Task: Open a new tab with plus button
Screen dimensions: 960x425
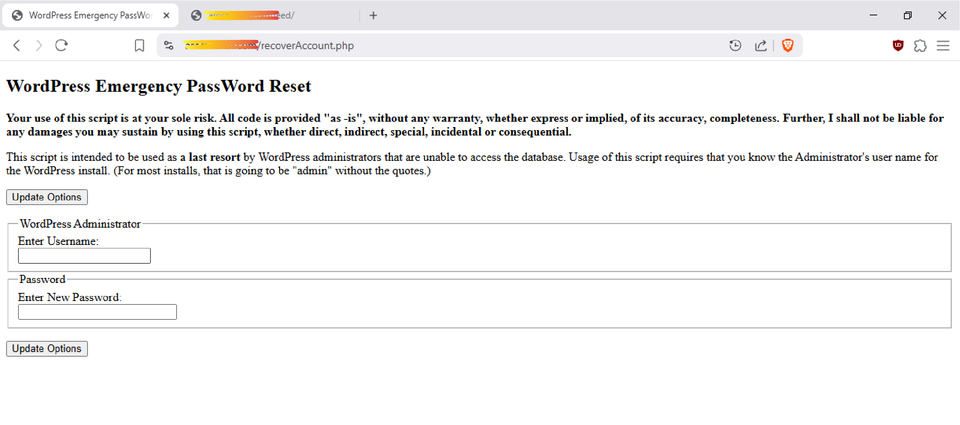Action: pyautogui.click(x=373, y=15)
